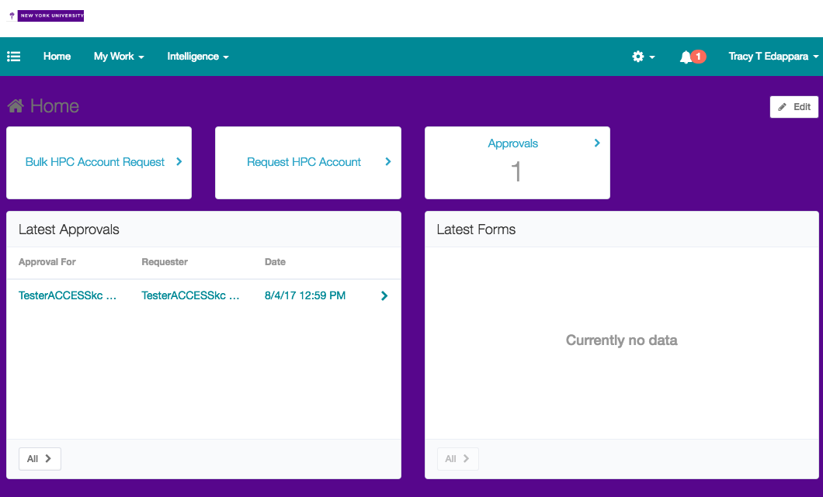Open the TesterACCESSkc Approval For link

coord(68,295)
